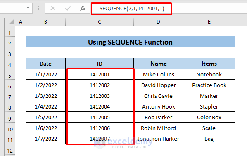Select column E header
This screenshot has height=156, width=247.
click(209, 22)
